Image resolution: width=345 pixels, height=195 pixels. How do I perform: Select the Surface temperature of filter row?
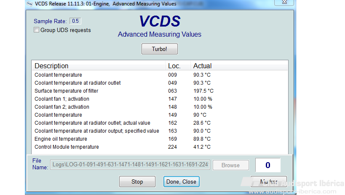point(160,91)
